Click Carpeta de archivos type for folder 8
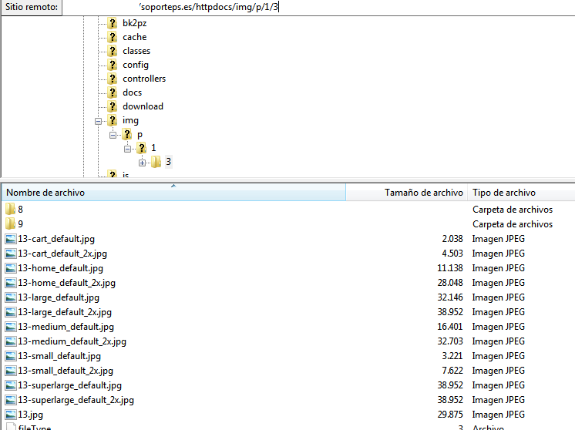The height and width of the screenshot is (430, 575). [513, 210]
